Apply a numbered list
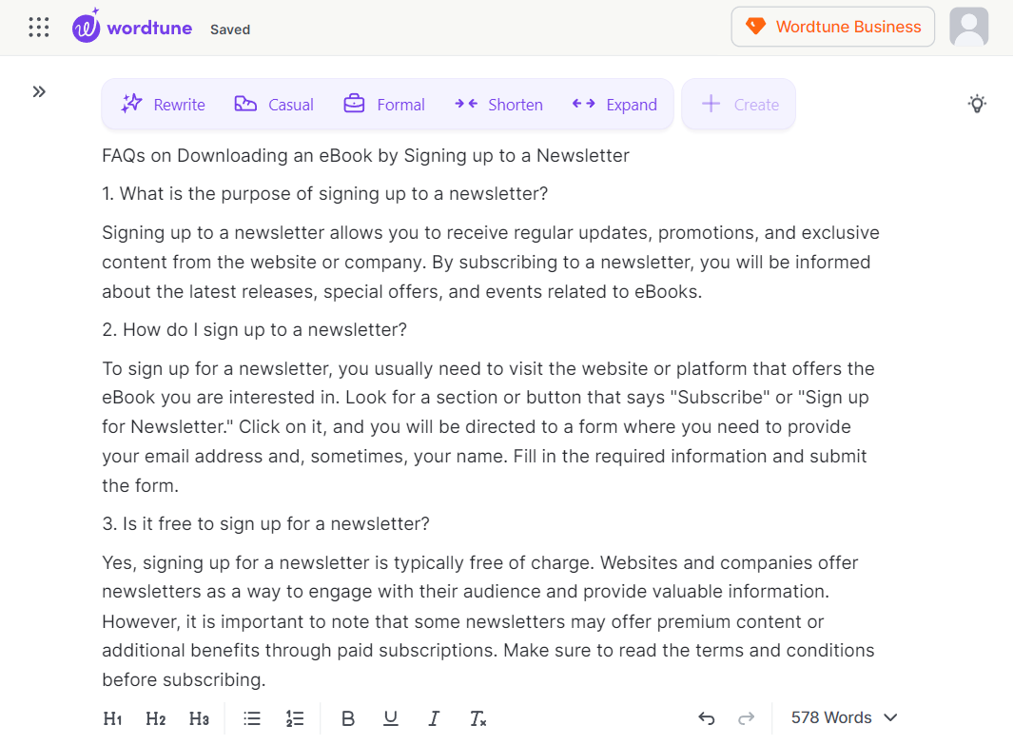Image resolution: width=1013 pixels, height=745 pixels. 295,718
